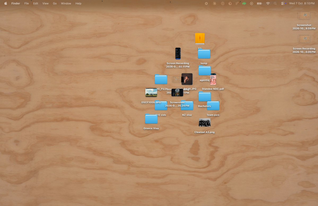
Task: Click the battery charging status icon
Action: (259, 3)
